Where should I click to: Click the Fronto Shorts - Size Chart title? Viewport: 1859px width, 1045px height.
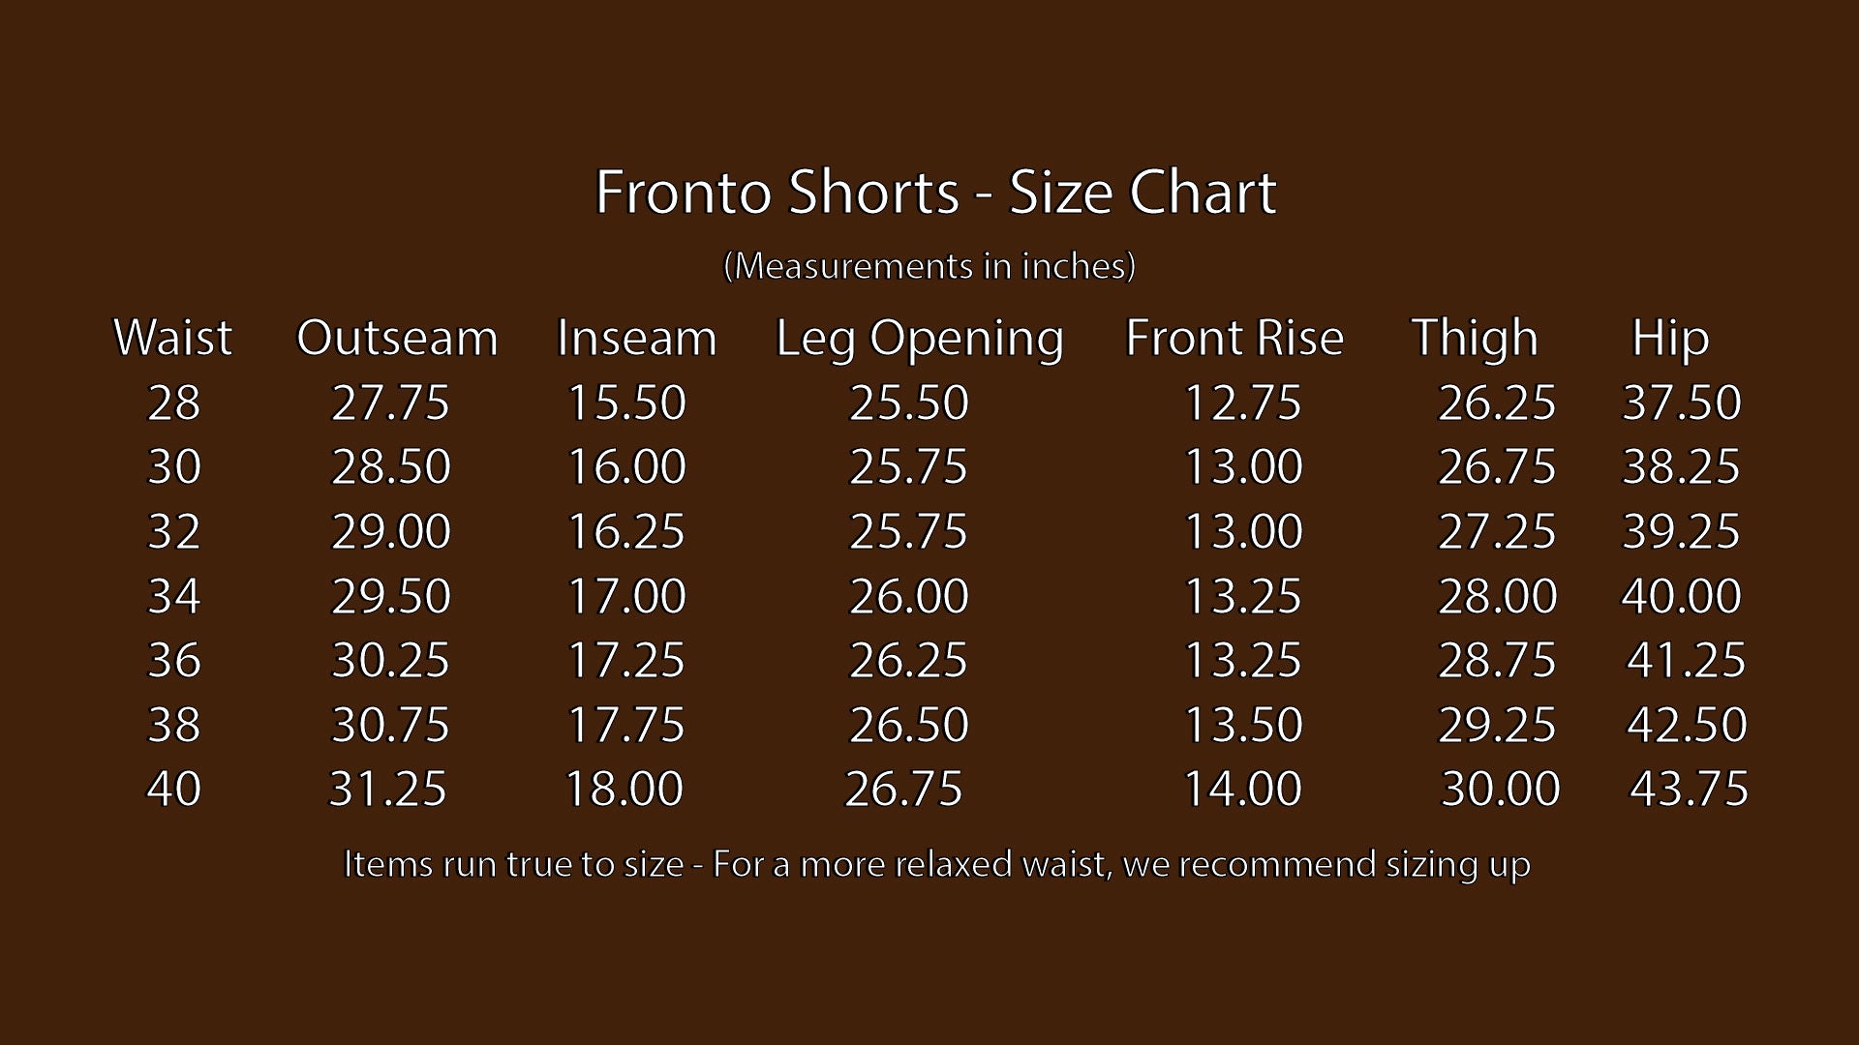(935, 192)
